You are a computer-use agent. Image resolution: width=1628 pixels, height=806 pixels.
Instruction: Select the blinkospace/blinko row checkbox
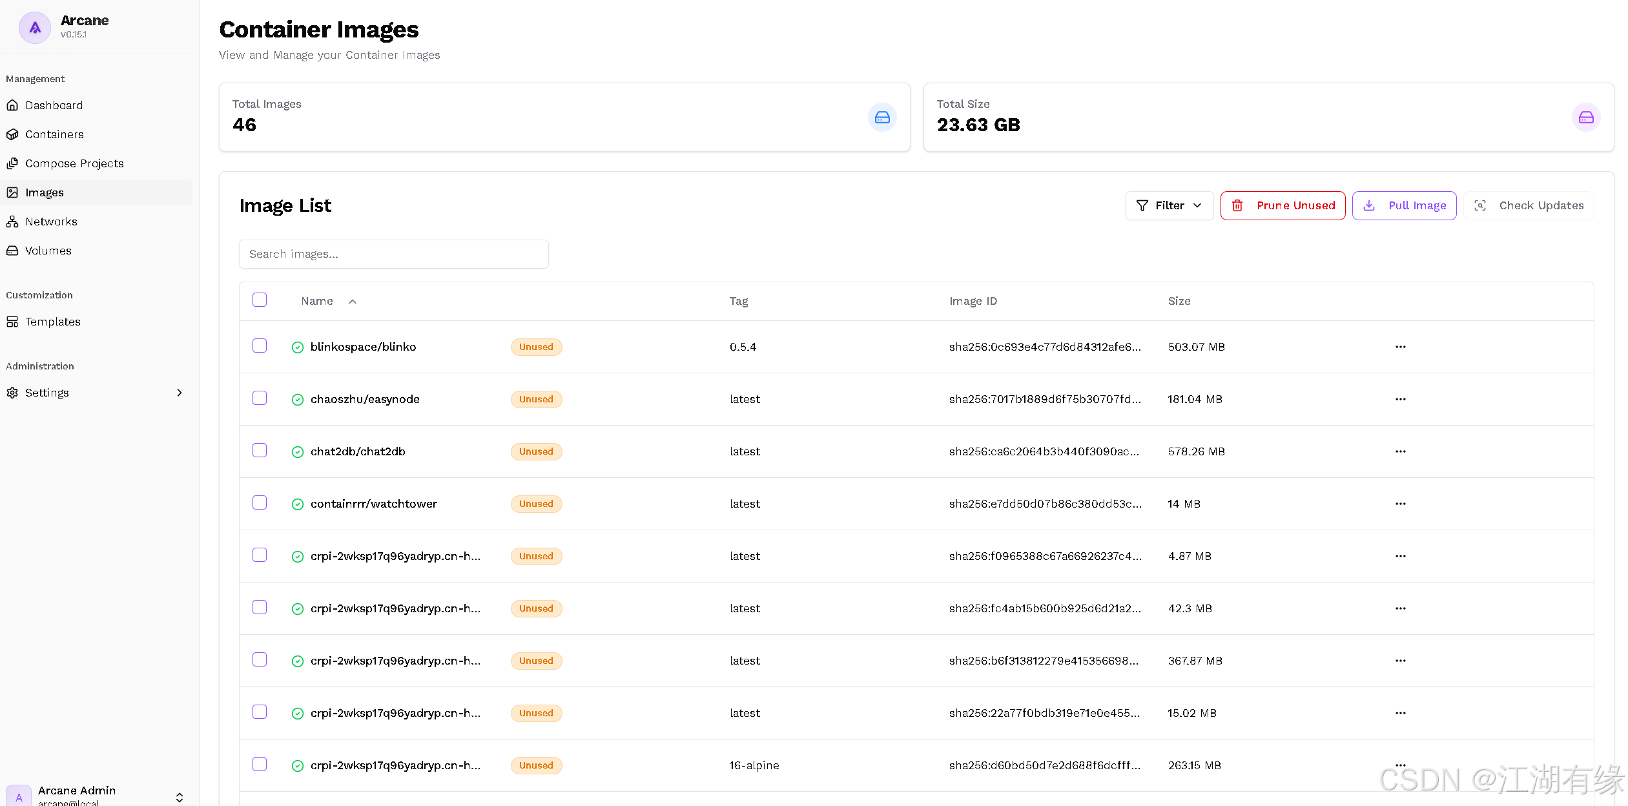click(260, 346)
